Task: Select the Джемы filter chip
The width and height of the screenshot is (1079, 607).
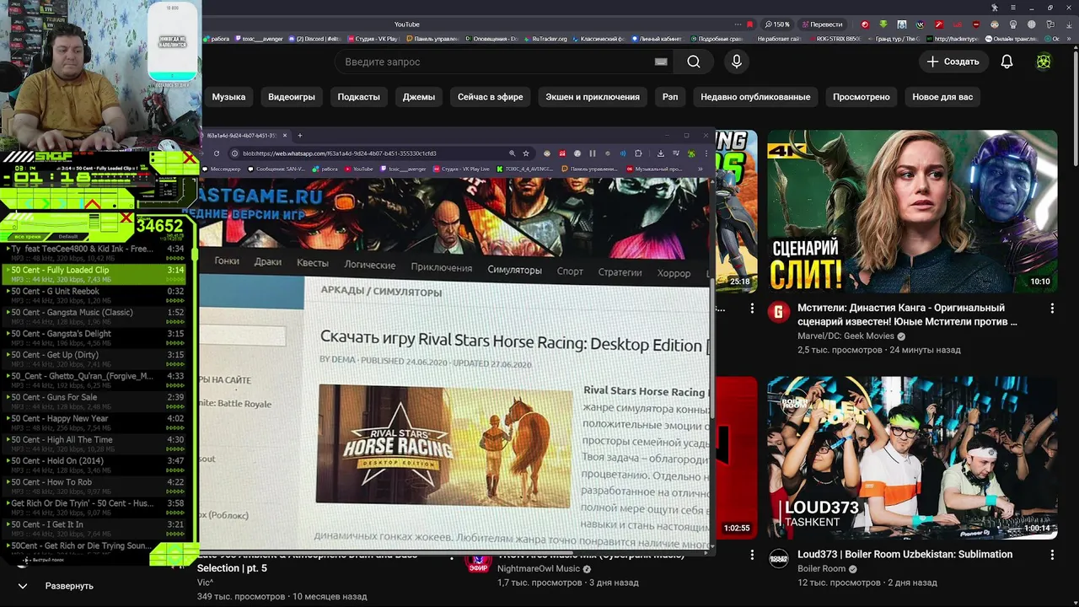Action: coord(419,97)
